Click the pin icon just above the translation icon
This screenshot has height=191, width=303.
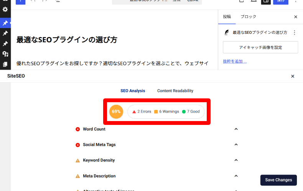[5, 43]
